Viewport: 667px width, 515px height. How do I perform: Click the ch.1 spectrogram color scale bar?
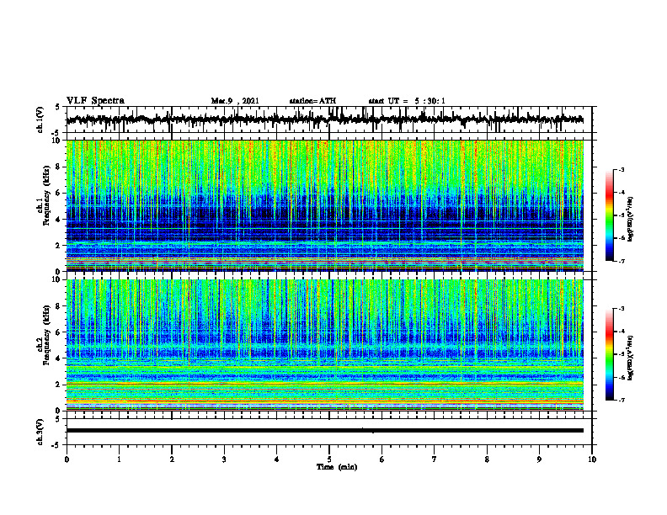point(610,215)
